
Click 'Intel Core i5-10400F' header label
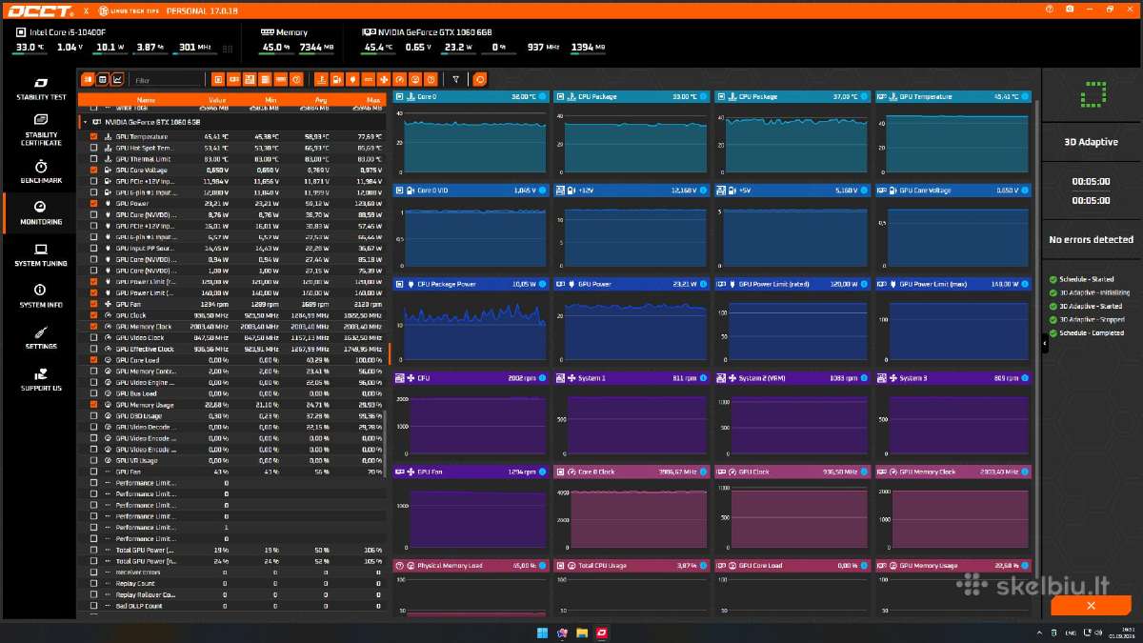click(68, 32)
